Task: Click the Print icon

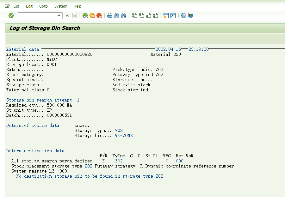Action: pos(110,16)
